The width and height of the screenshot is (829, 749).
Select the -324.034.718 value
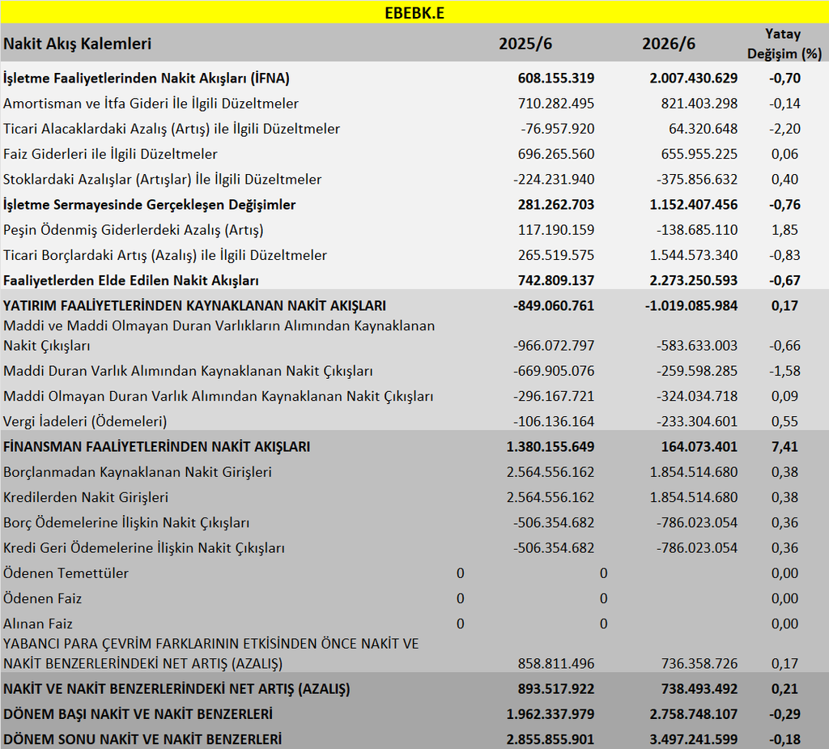pyautogui.click(x=697, y=397)
